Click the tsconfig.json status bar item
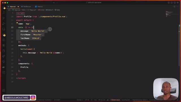181x102 pixels. tap(126, 100)
